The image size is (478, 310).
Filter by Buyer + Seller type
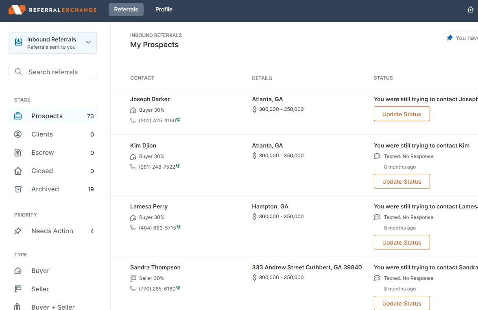tap(53, 306)
